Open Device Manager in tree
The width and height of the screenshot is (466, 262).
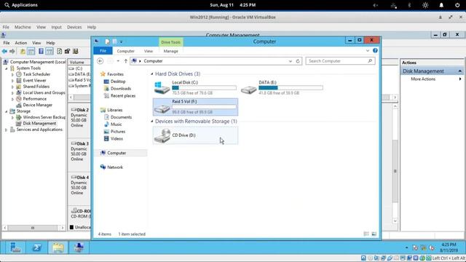[37, 105]
